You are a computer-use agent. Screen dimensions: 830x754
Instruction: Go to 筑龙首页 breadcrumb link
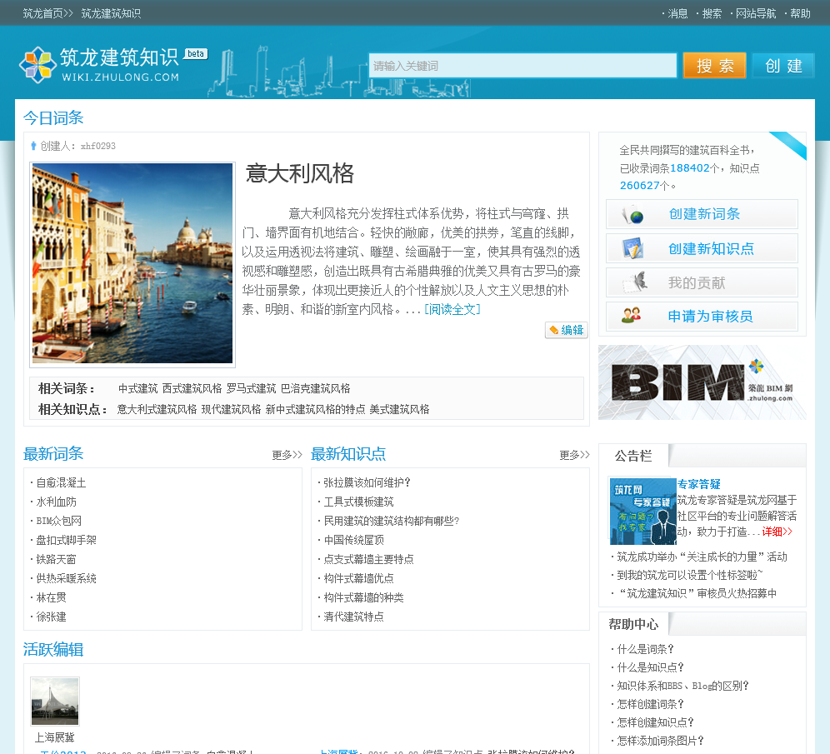pyautogui.click(x=42, y=14)
